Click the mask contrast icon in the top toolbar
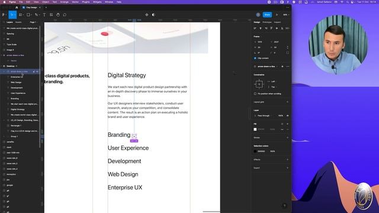Image resolution: width=379 pixels, height=213 pixels. coord(153,15)
